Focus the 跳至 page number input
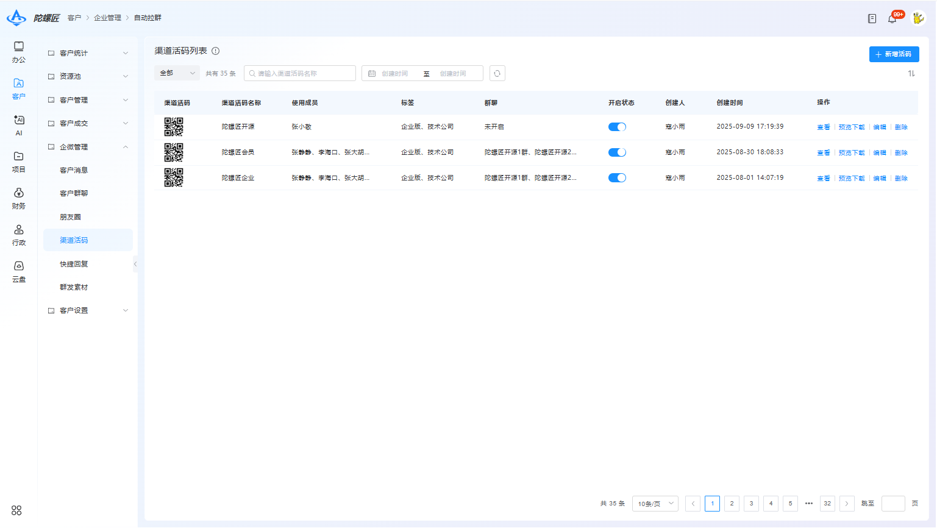 click(893, 504)
